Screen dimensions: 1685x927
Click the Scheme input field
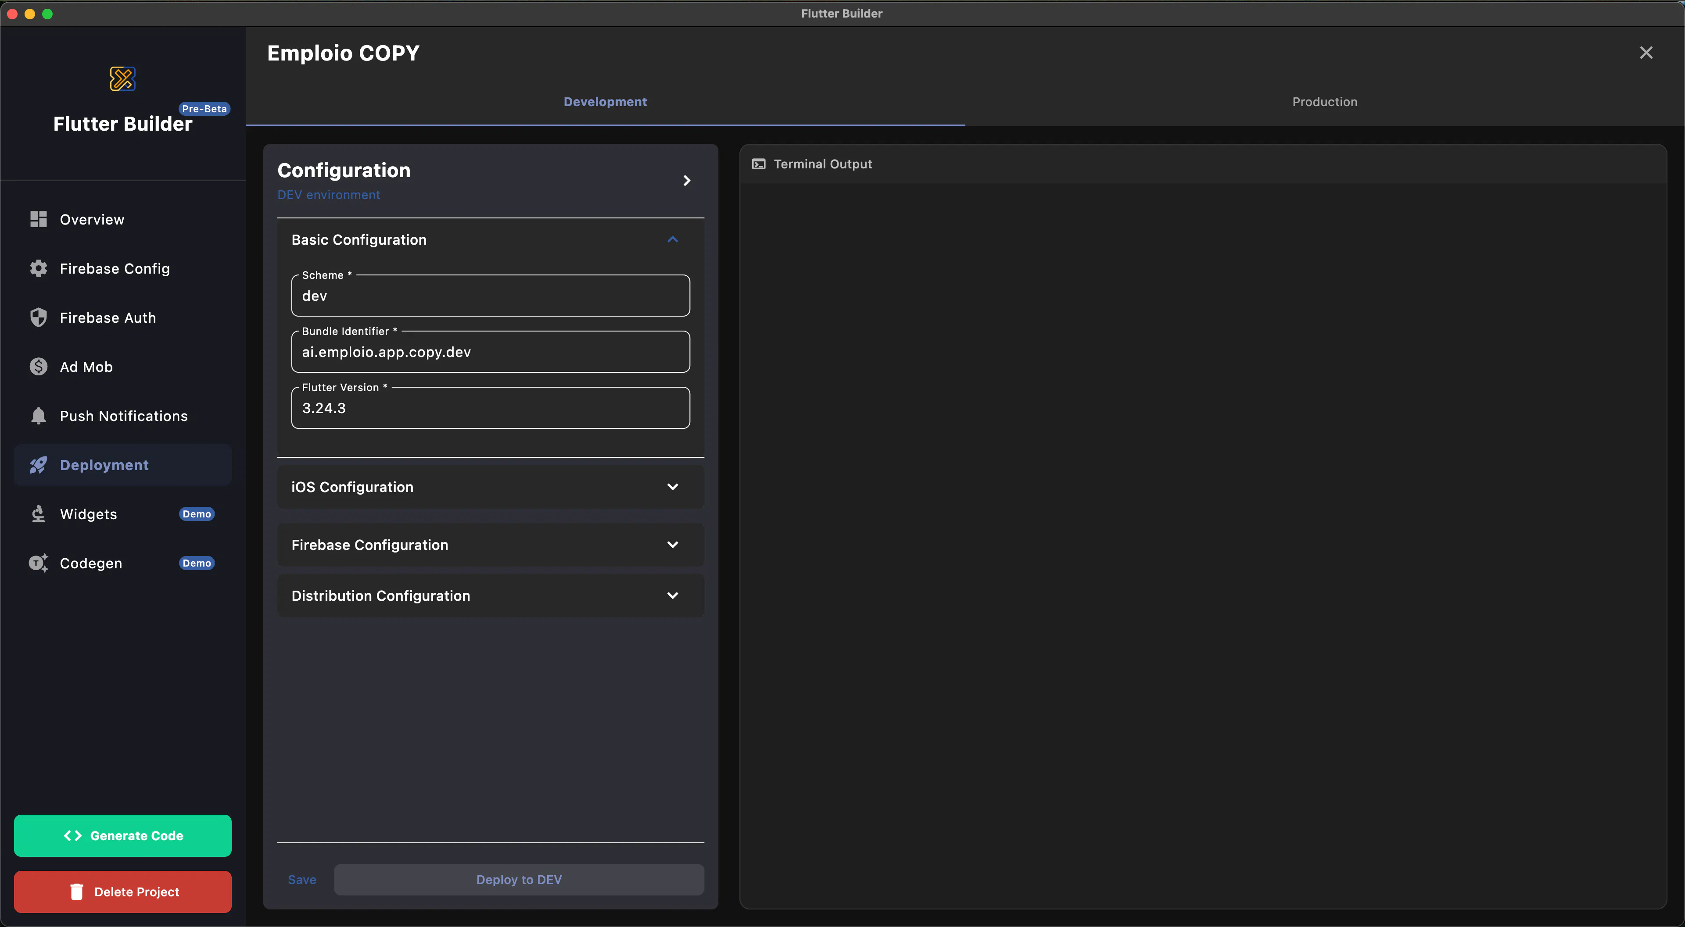(491, 296)
